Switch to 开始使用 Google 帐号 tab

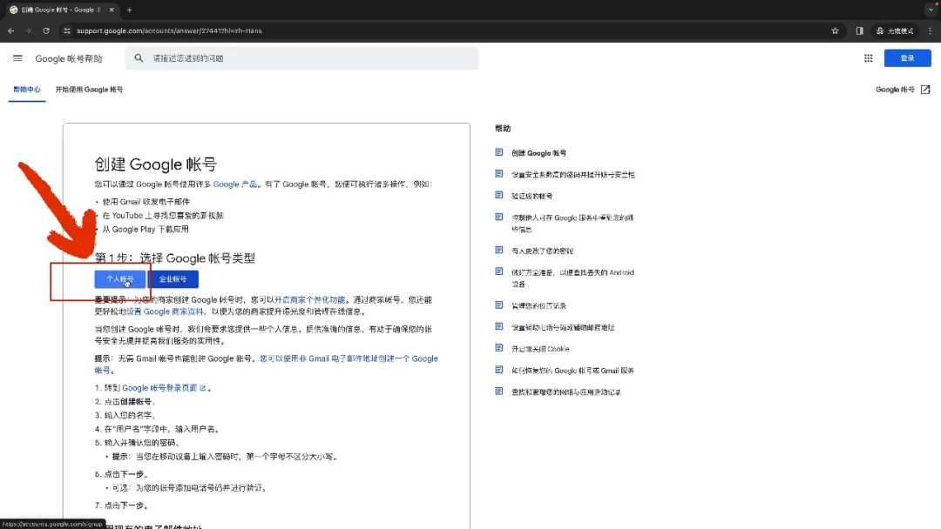(x=89, y=90)
